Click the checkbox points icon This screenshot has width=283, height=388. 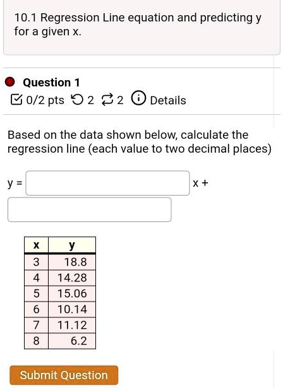coord(16,100)
